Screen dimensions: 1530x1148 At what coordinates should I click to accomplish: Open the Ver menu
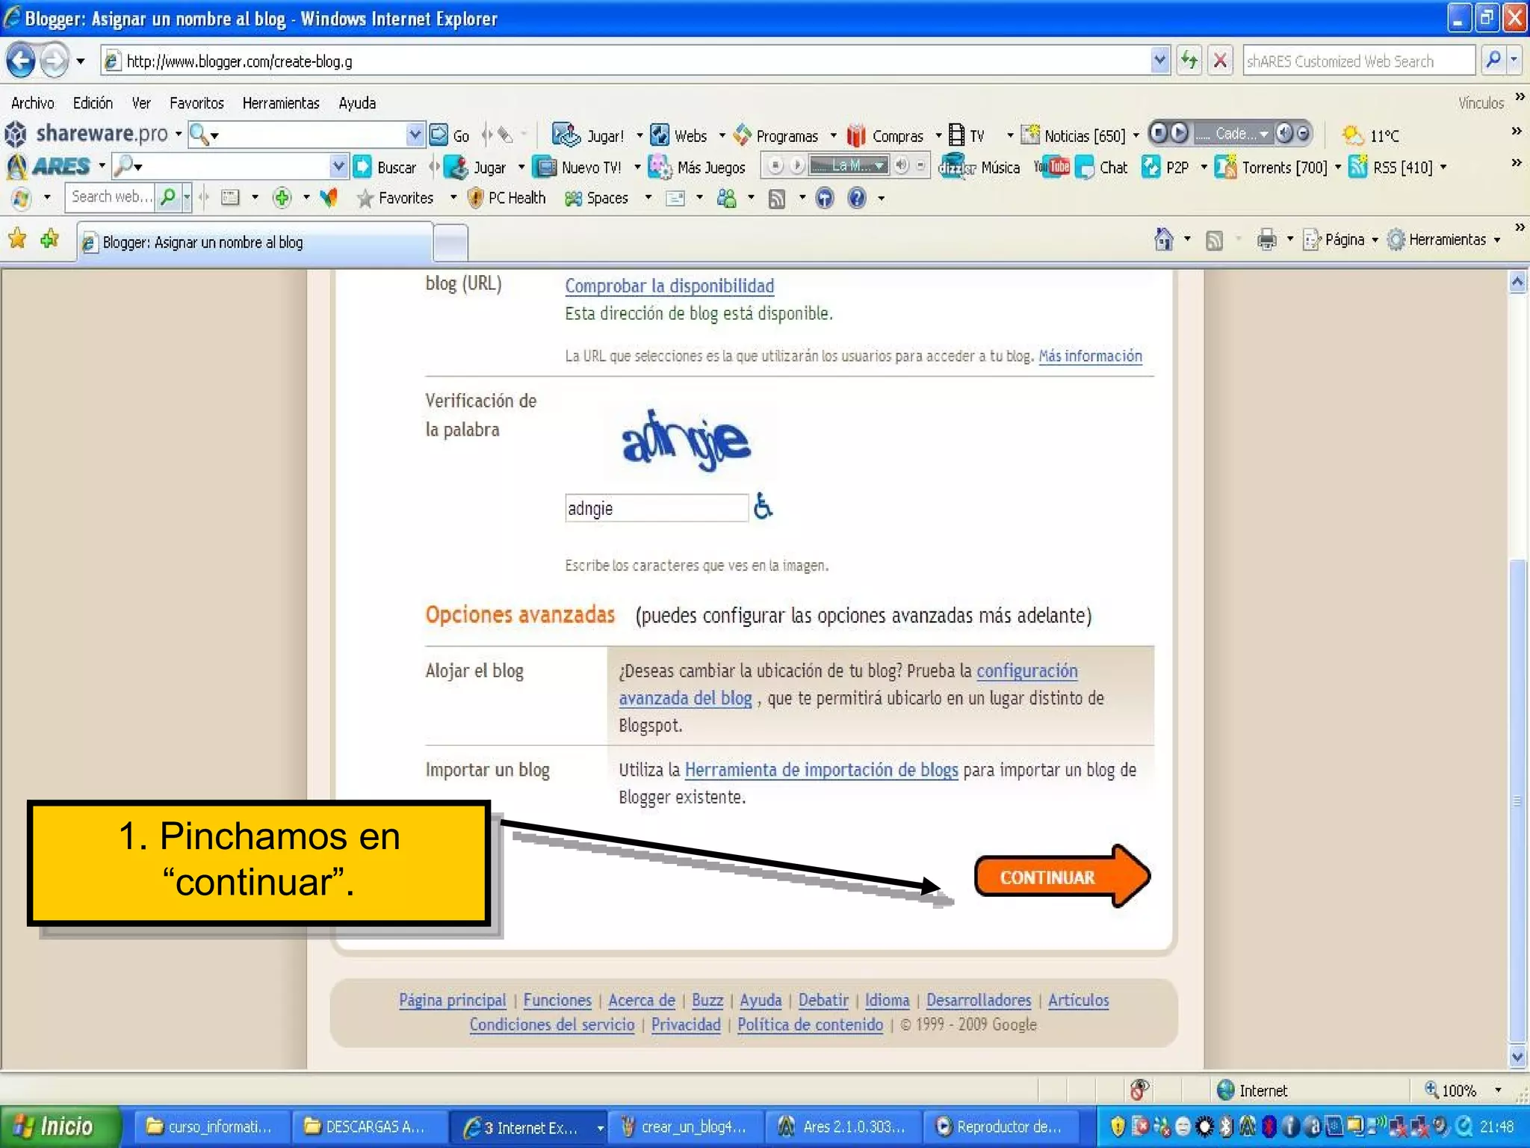(x=140, y=103)
